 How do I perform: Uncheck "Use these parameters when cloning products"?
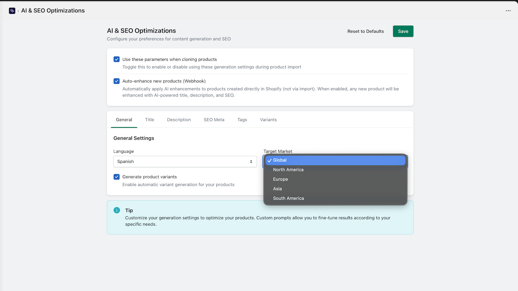coord(117,59)
